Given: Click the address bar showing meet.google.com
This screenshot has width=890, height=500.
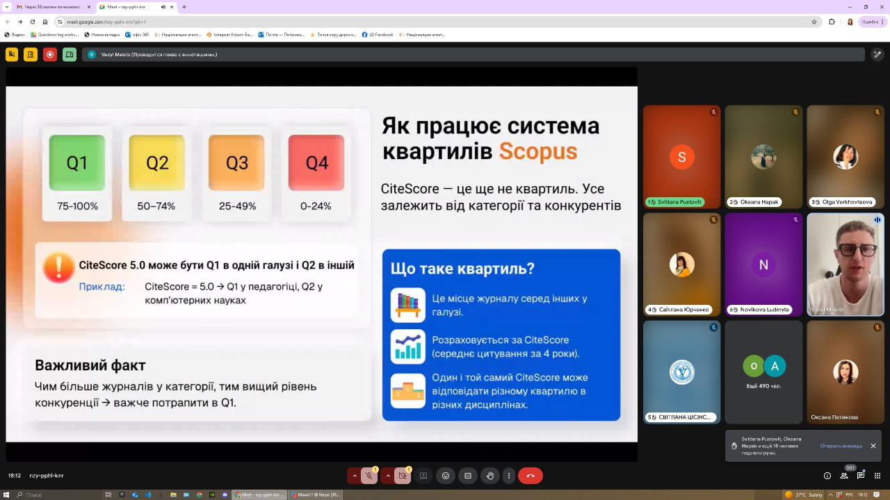Looking at the screenshot, I should click(438, 22).
